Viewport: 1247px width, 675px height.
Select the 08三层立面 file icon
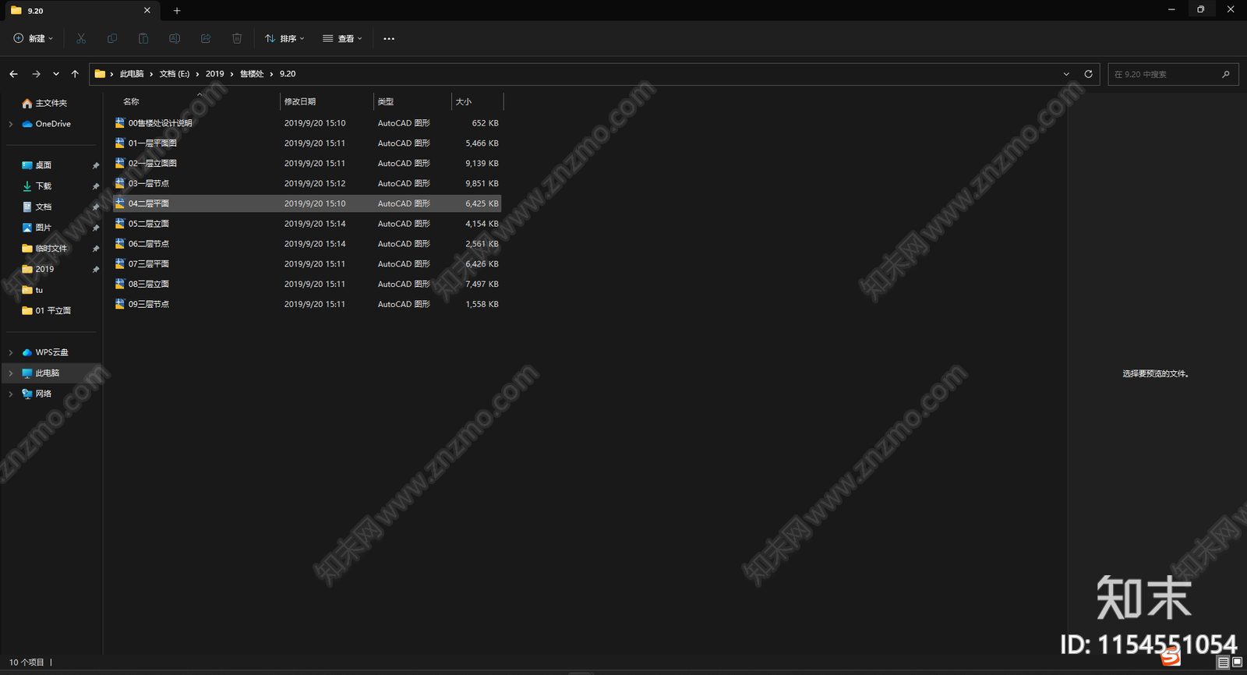click(x=120, y=284)
